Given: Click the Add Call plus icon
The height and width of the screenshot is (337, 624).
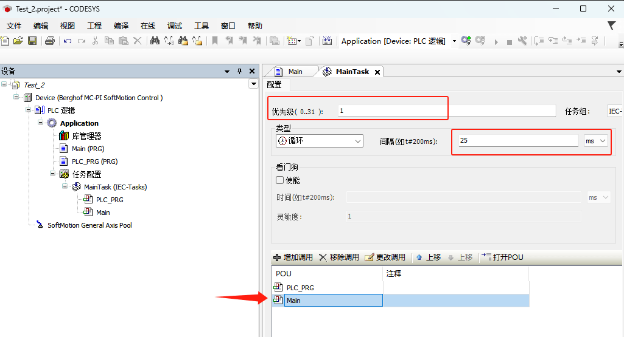Looking at the screenshot, I should click(x=277, y=257).
